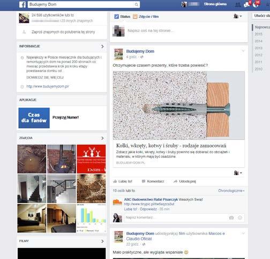This screenshot has width=270, height=259.
Task: Jump to 2013 in timeline
Action: pos(258,48)
